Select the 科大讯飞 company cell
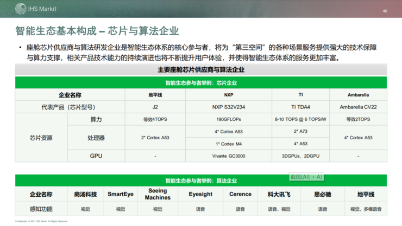Image resolution: width=402 pixels, height=226 pixels. pyautogui.click(x=279, y=195)
